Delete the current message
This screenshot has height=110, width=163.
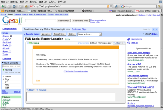pos(72,34)
